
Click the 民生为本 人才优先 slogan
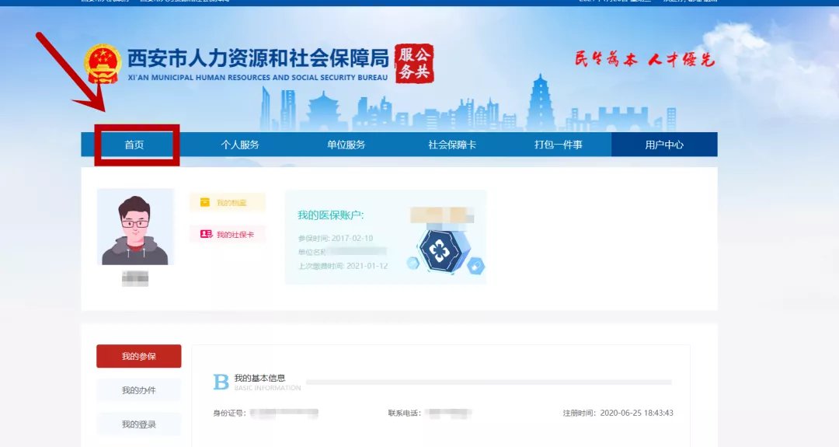(x=645, y=59)
